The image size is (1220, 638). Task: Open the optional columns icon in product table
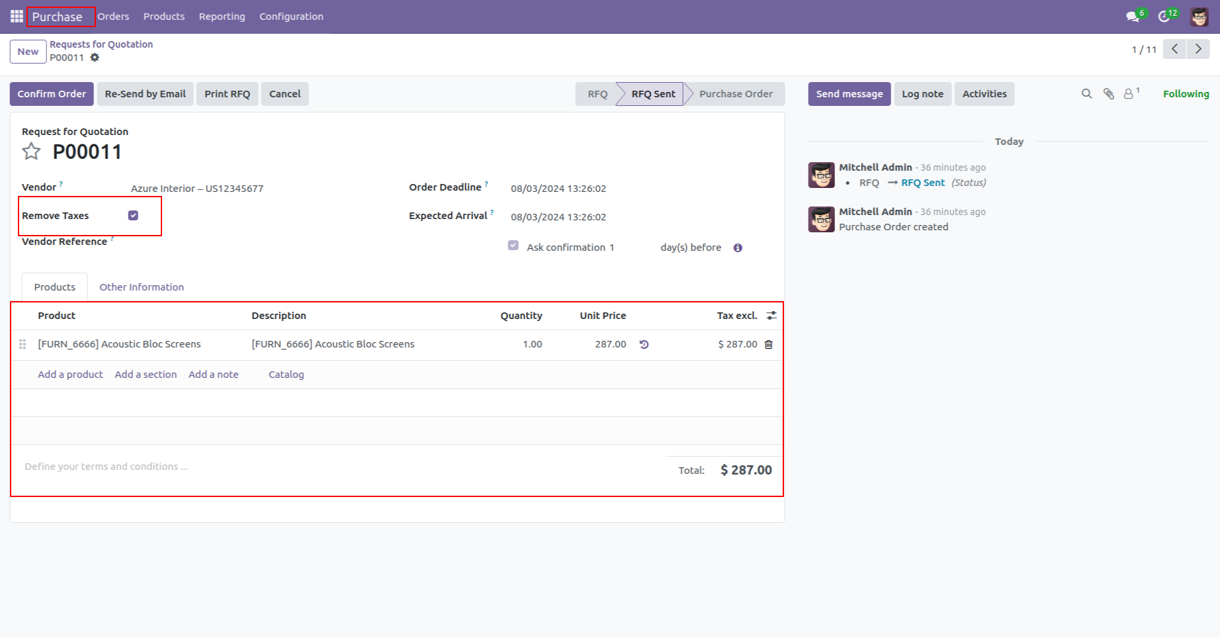point(771,315)
